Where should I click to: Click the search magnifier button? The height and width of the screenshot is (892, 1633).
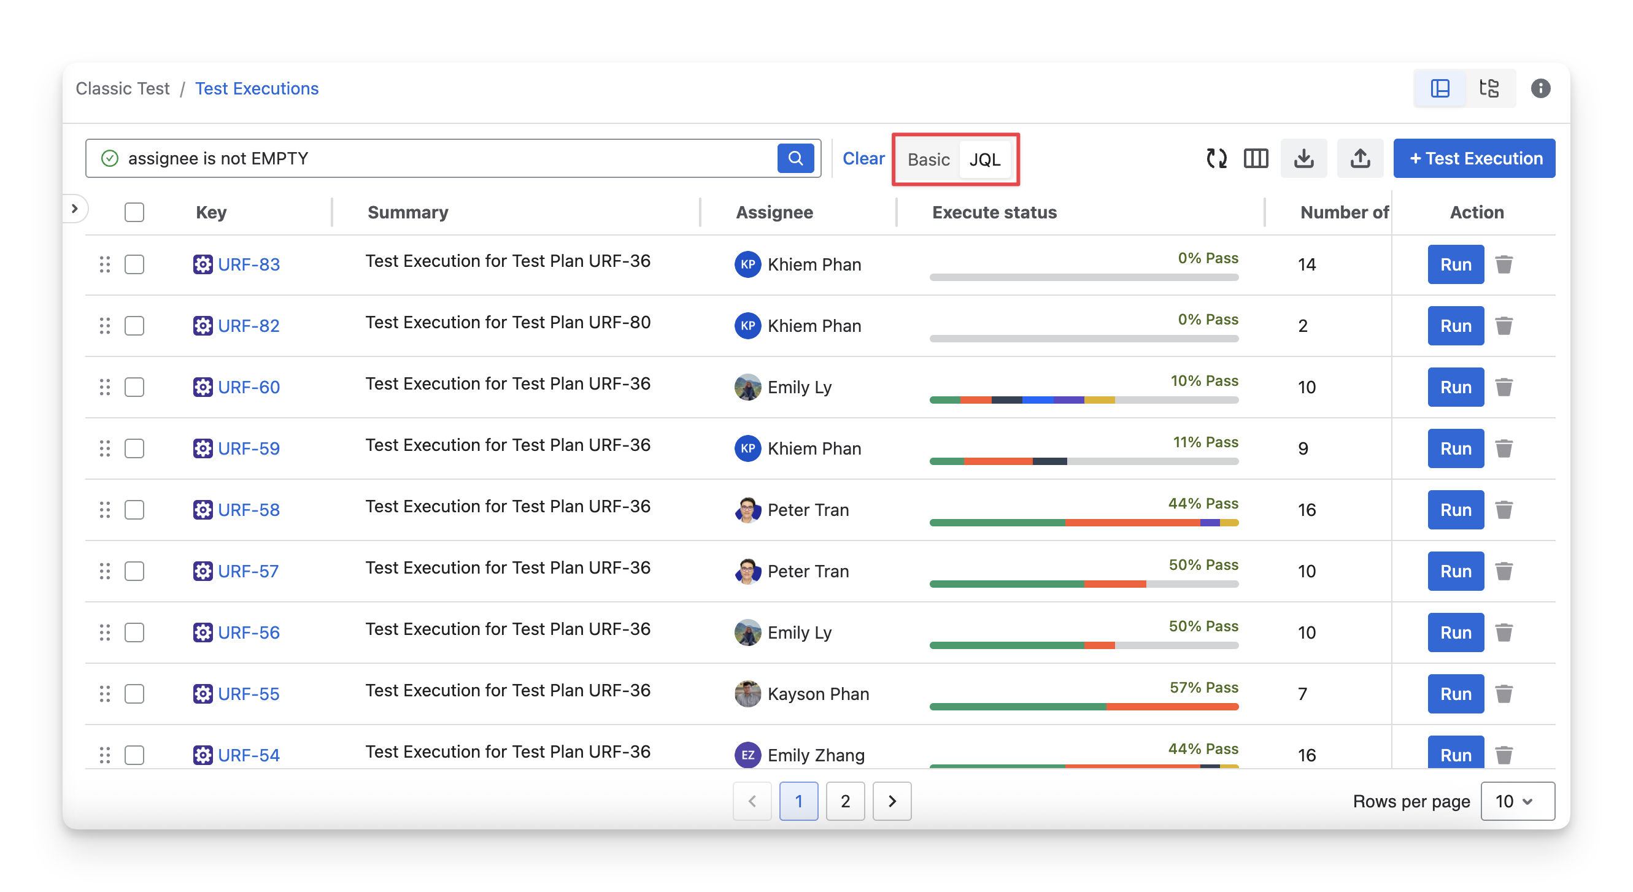[x=795, y=158]
